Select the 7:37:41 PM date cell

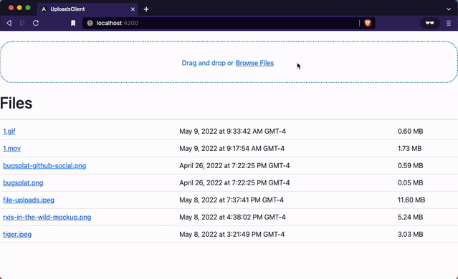point(232,200)
